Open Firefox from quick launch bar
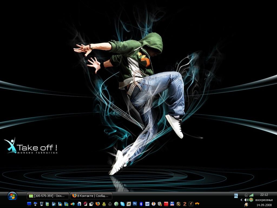 point(98,204)
